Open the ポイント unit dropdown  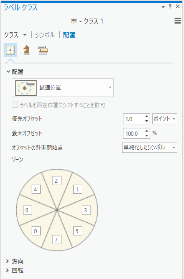coord(165,119)
